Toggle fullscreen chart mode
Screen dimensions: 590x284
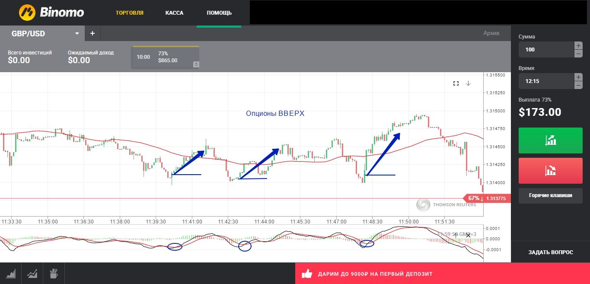[456, 83]
